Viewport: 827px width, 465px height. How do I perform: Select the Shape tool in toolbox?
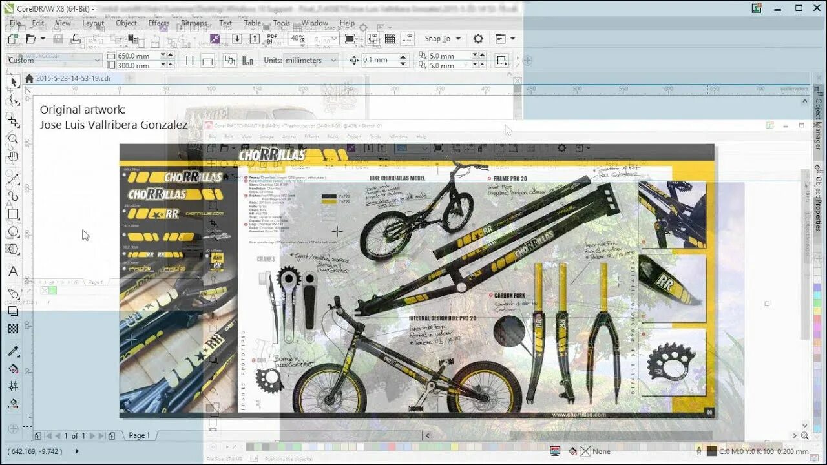pos(13,101)
